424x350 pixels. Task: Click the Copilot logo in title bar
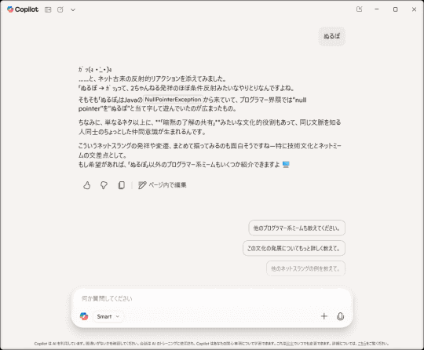(x=23, y=9)
